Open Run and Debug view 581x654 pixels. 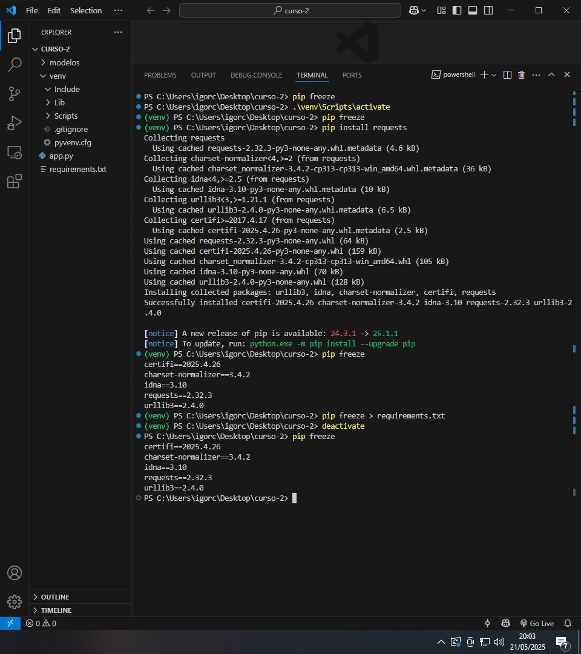pyautogui.click(x=15, y=123)
